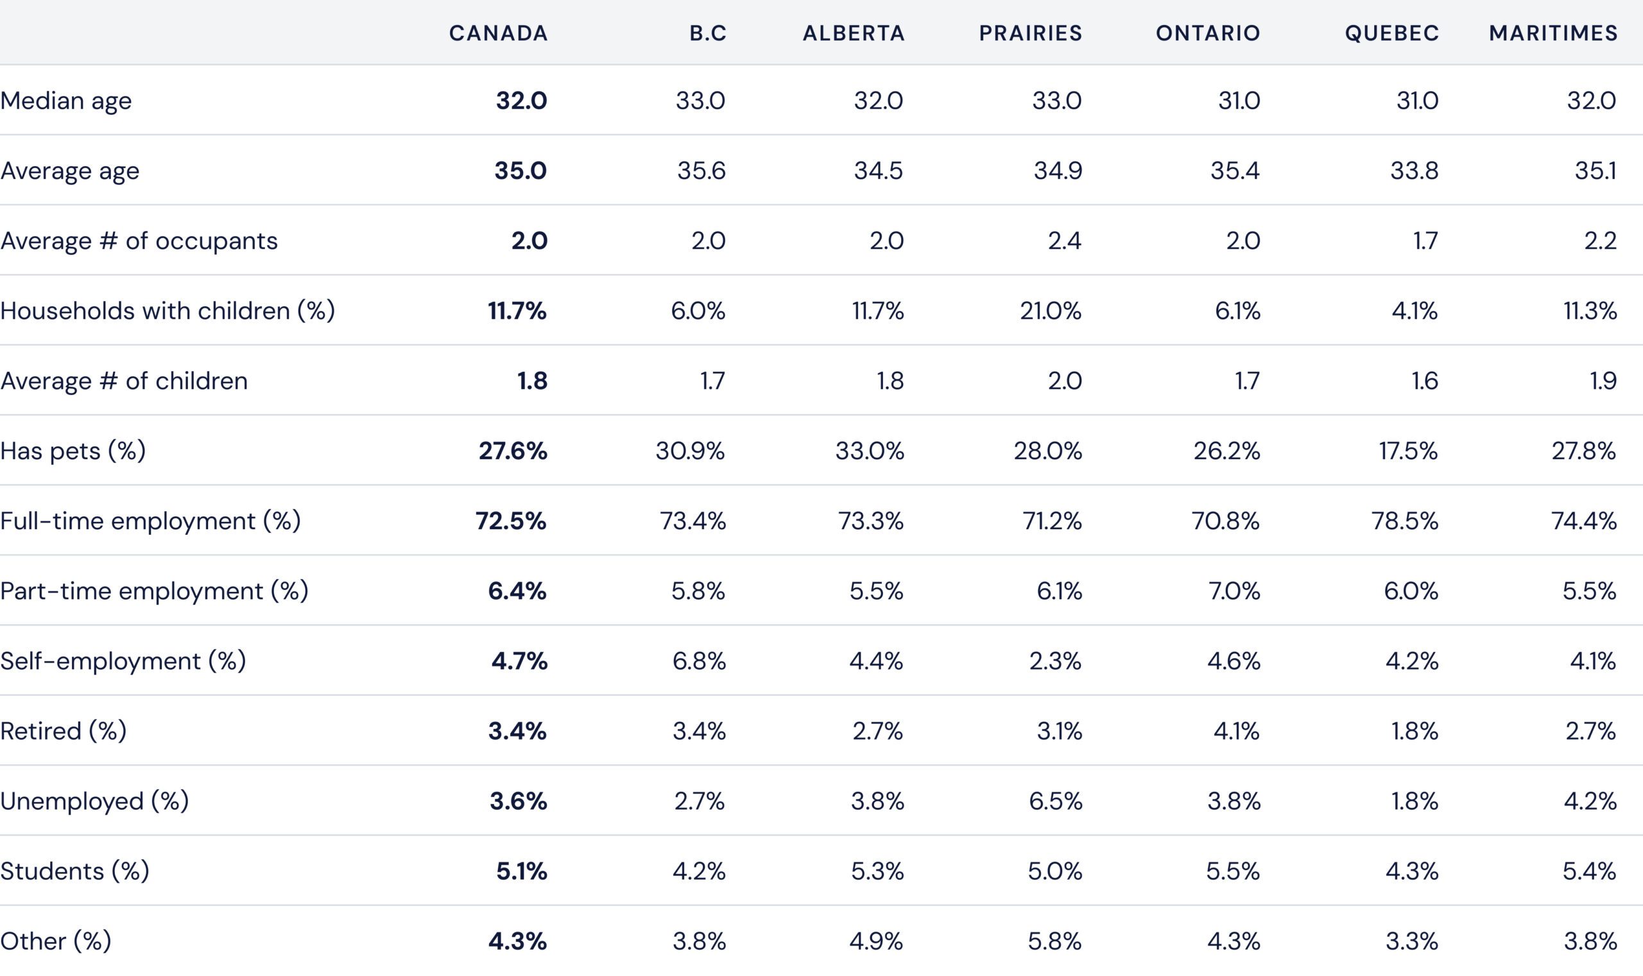Select Maritimes' average age value 35.1
1643x976 pixels.
(1595, 170)
